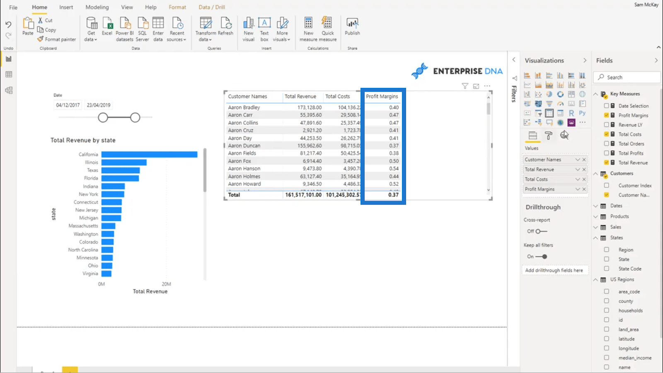Click the Cut button

click(45, 20)
